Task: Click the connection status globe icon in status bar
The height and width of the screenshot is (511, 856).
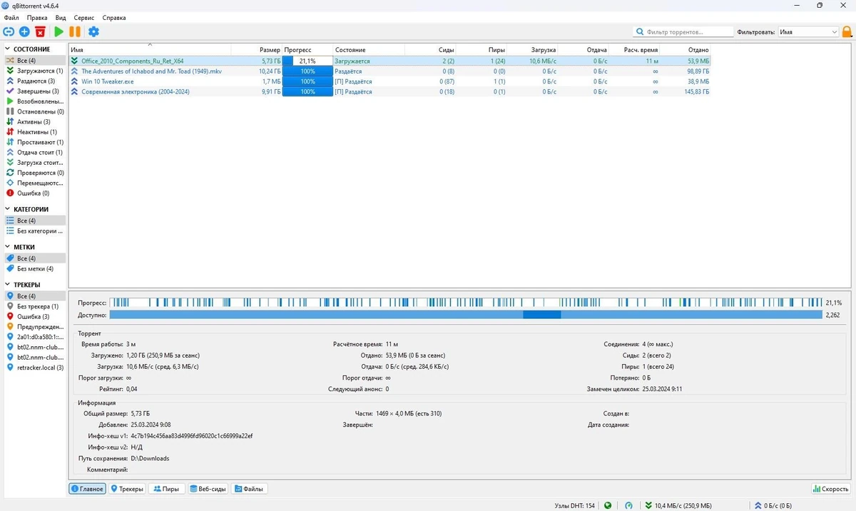Action: (x=608, y=505)
